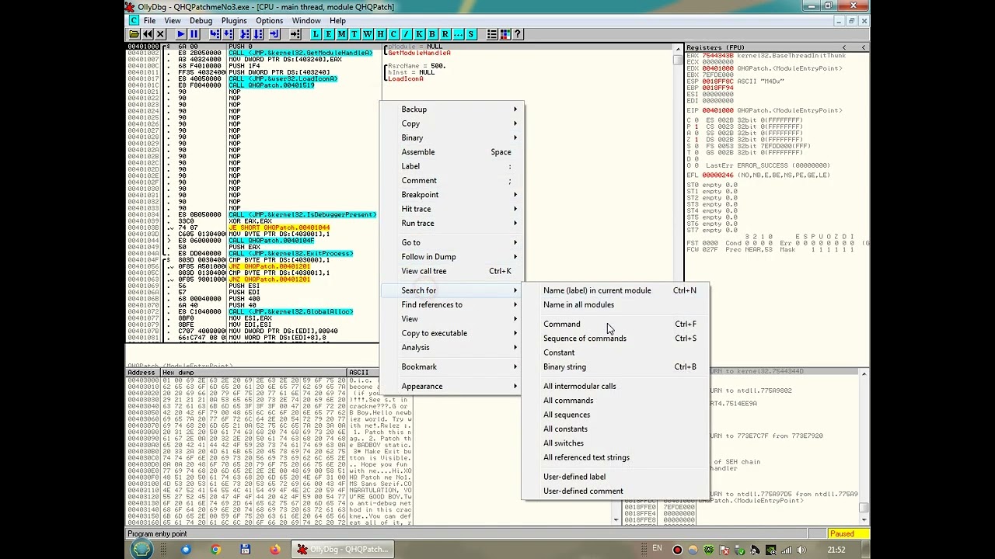Click the volume speaker tray icon
This screenshot has width=995, height=559.
tap(801, 550)
